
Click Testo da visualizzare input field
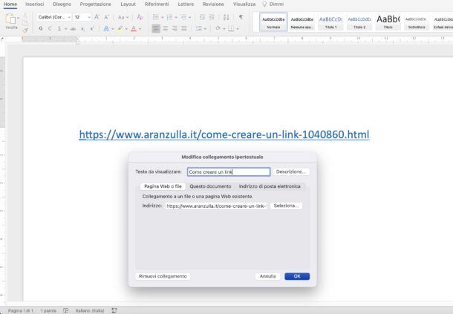point(229,172)
